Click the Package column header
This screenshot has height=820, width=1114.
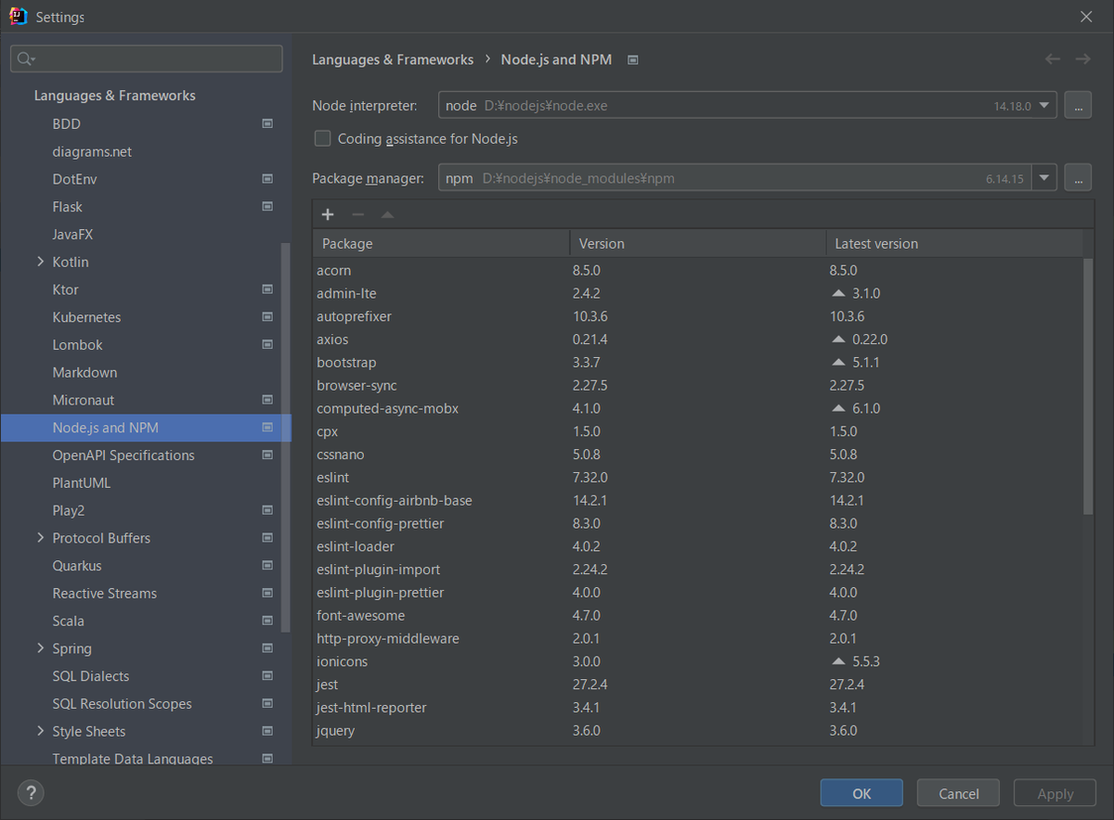pyautogui.click(x=441, y=243)
